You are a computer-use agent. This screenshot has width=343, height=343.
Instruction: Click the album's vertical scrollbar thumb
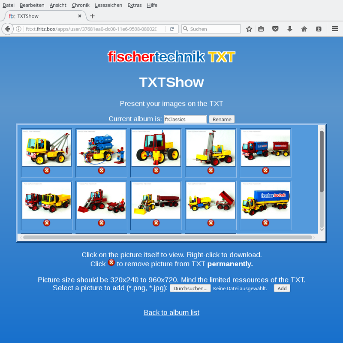pyautogui.click(x=322, y=162)
